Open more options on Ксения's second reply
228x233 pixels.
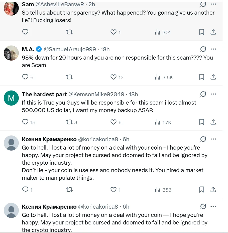pos(213,206)
